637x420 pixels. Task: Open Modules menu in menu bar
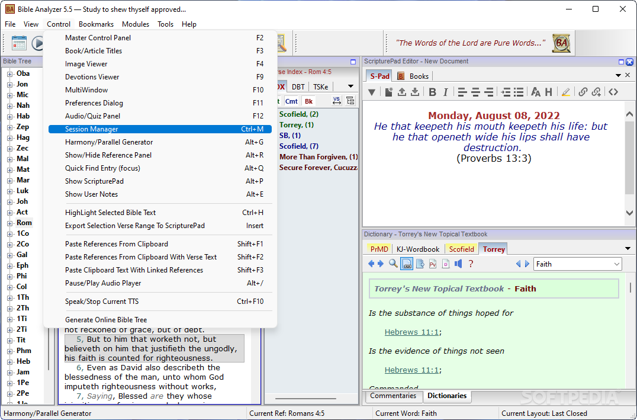coord(136,24)
